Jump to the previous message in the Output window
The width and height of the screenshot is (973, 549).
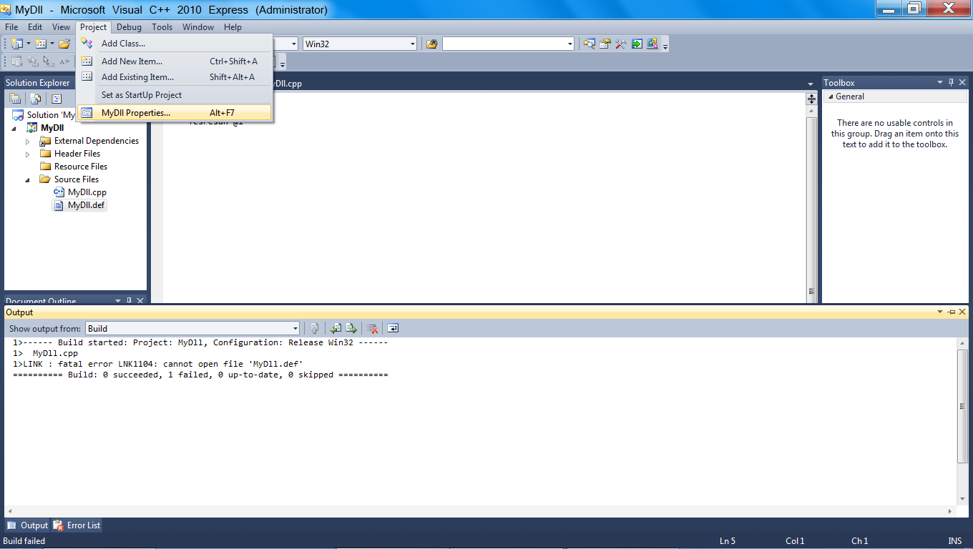335,327
